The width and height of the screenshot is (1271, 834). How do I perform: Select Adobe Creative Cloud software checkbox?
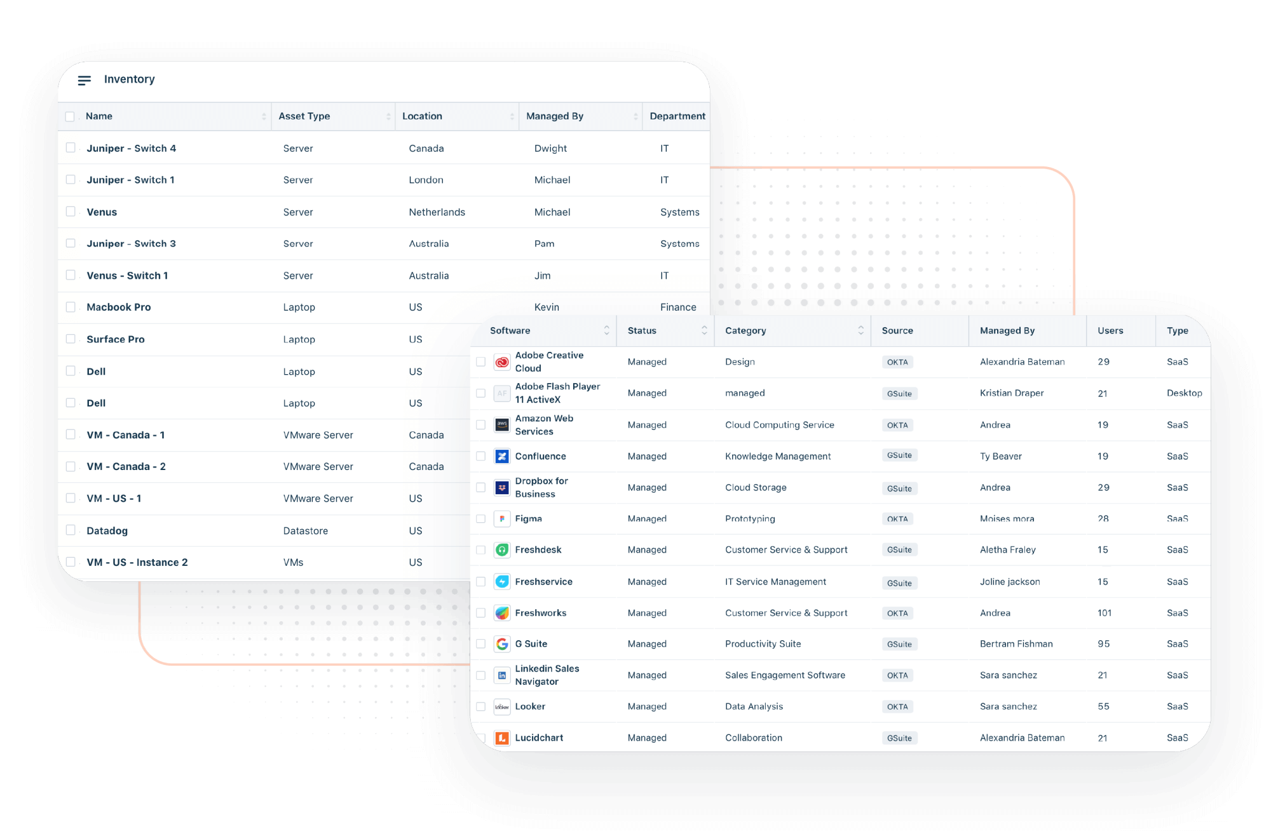click(481, 362)
